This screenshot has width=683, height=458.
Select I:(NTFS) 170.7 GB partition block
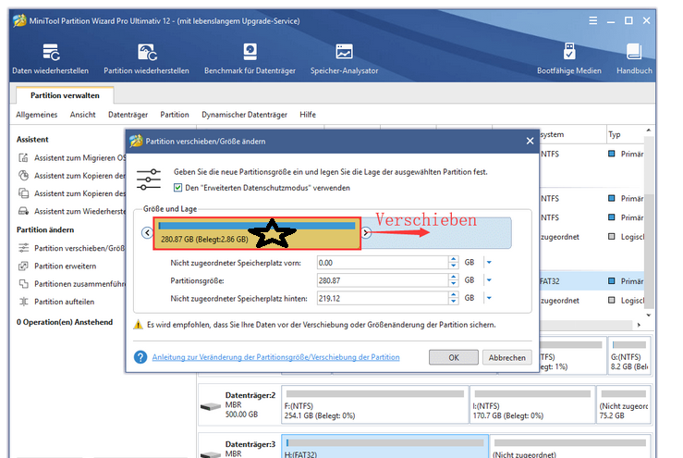pyautogui.click(x=532, y=404)
